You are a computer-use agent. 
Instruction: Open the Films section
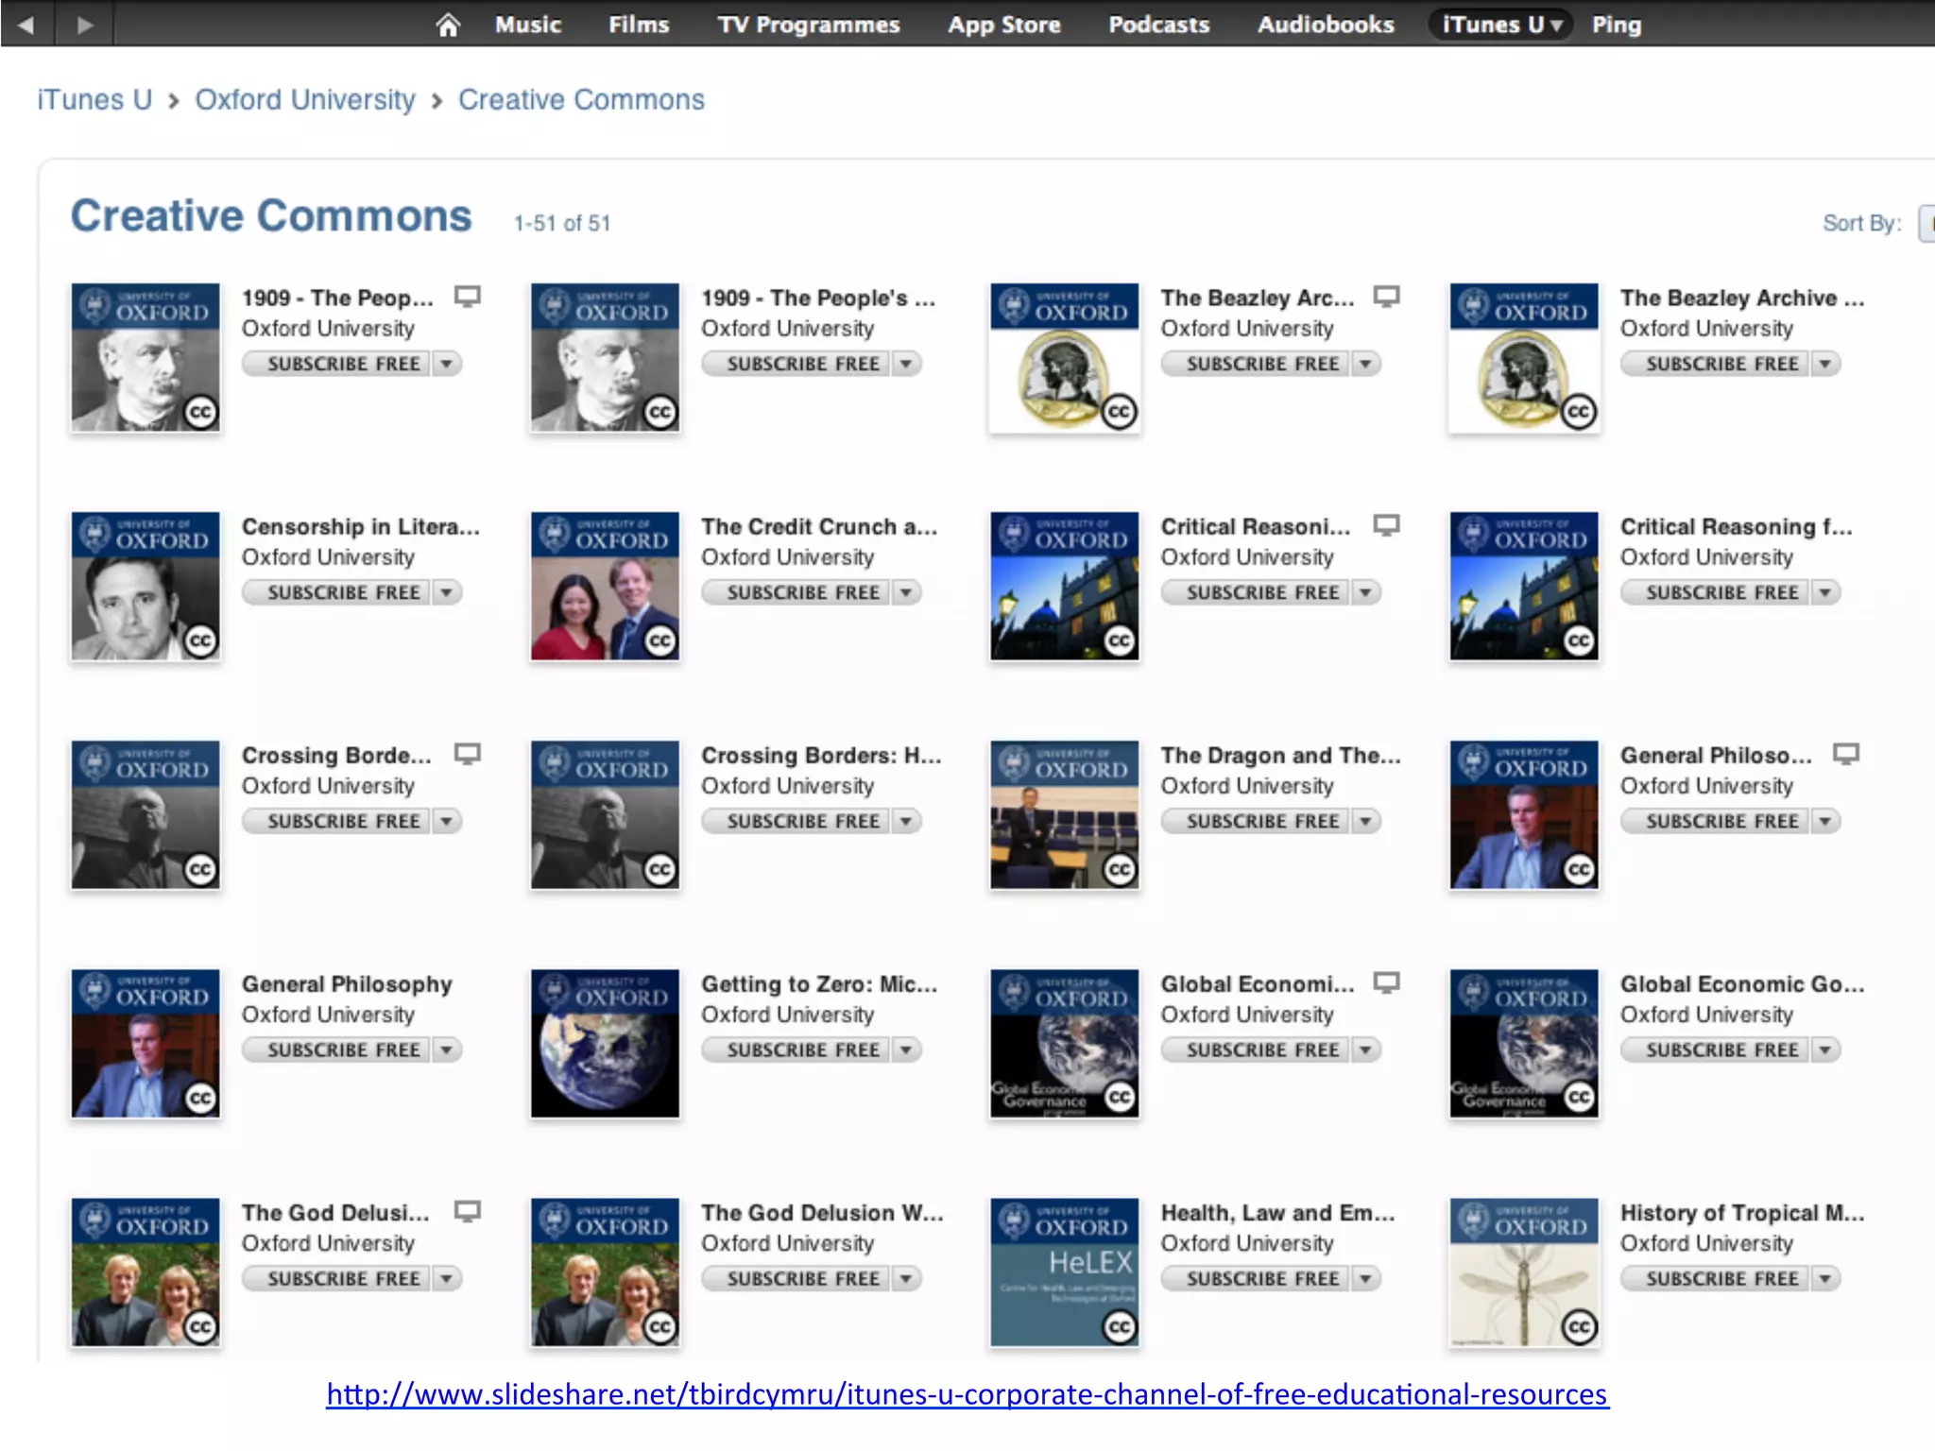click(639, 25)
